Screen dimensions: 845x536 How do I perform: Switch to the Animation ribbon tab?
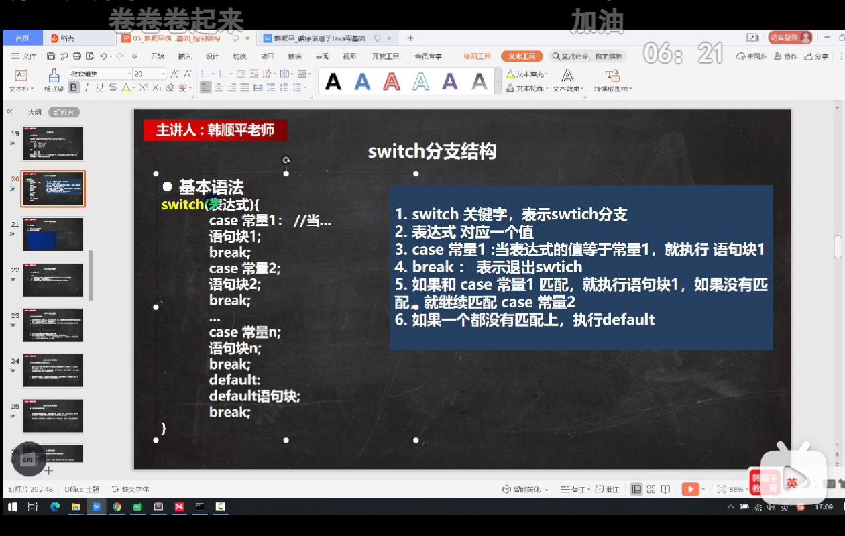pyautogui.click(x=267, y=56)
